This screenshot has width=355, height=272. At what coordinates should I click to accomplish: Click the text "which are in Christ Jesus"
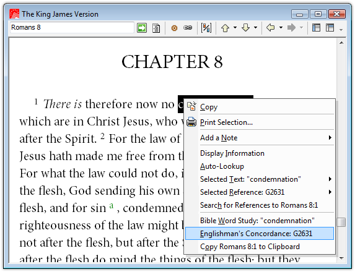[84, 122]
